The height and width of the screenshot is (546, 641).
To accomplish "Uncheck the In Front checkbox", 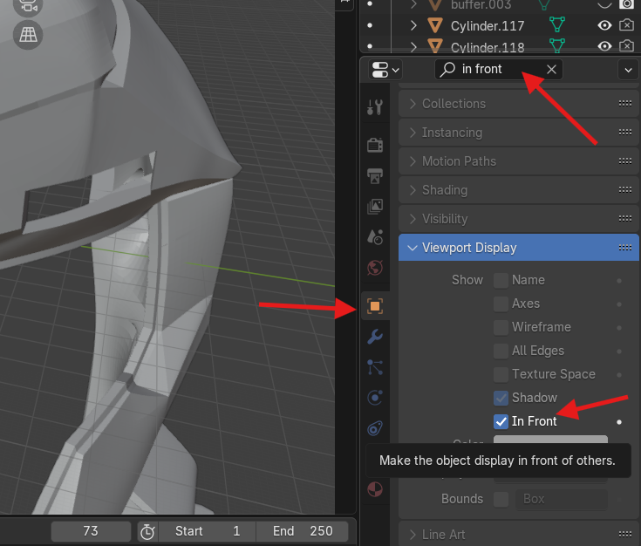I will coord(501,421).
